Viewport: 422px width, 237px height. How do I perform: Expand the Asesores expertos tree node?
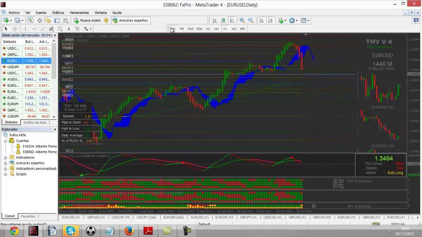click(x=6, y=163)
